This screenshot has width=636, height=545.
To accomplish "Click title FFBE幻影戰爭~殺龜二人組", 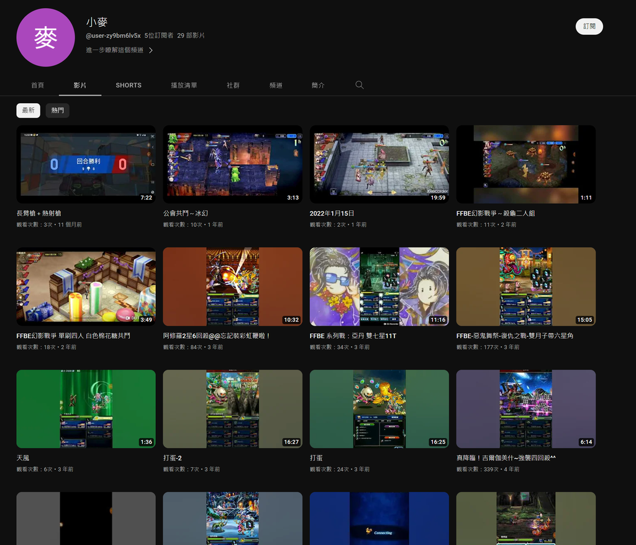I will click(x=495, y=213).
